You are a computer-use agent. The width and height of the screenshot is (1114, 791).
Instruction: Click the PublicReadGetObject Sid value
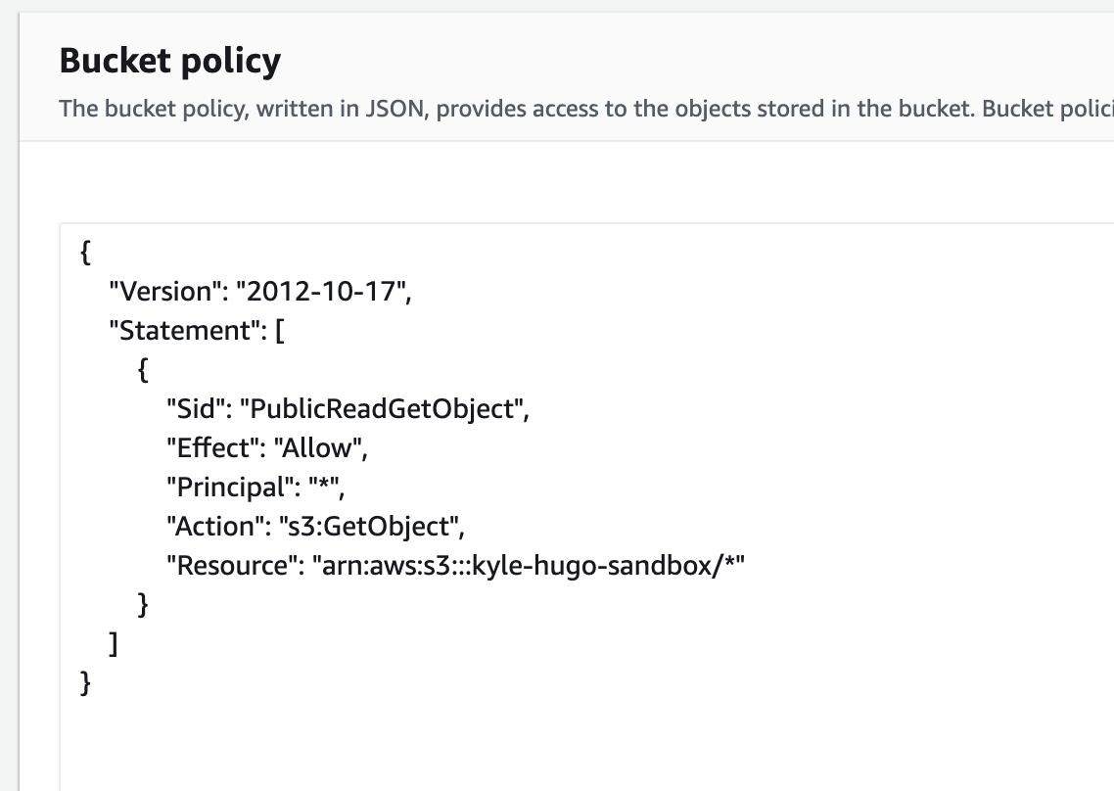click(x=385, y=408)
